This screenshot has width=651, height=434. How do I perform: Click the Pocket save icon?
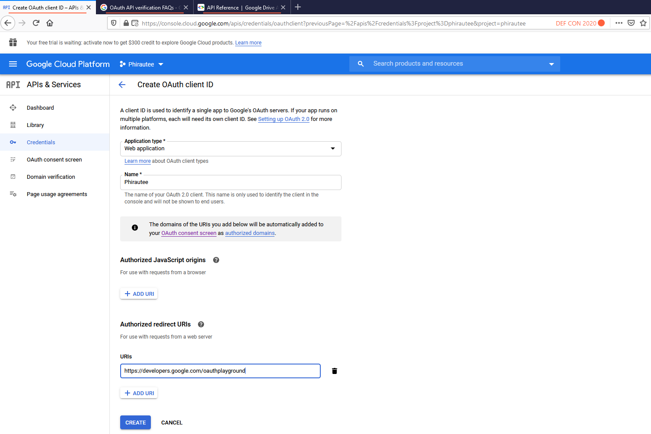[x=631, y=23]
